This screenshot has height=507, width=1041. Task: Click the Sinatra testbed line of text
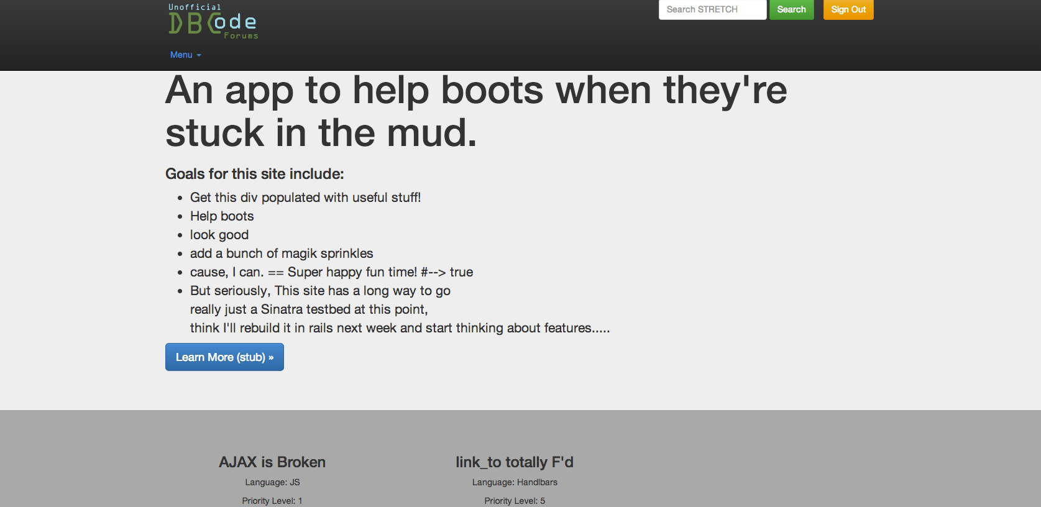click(309, 309)
